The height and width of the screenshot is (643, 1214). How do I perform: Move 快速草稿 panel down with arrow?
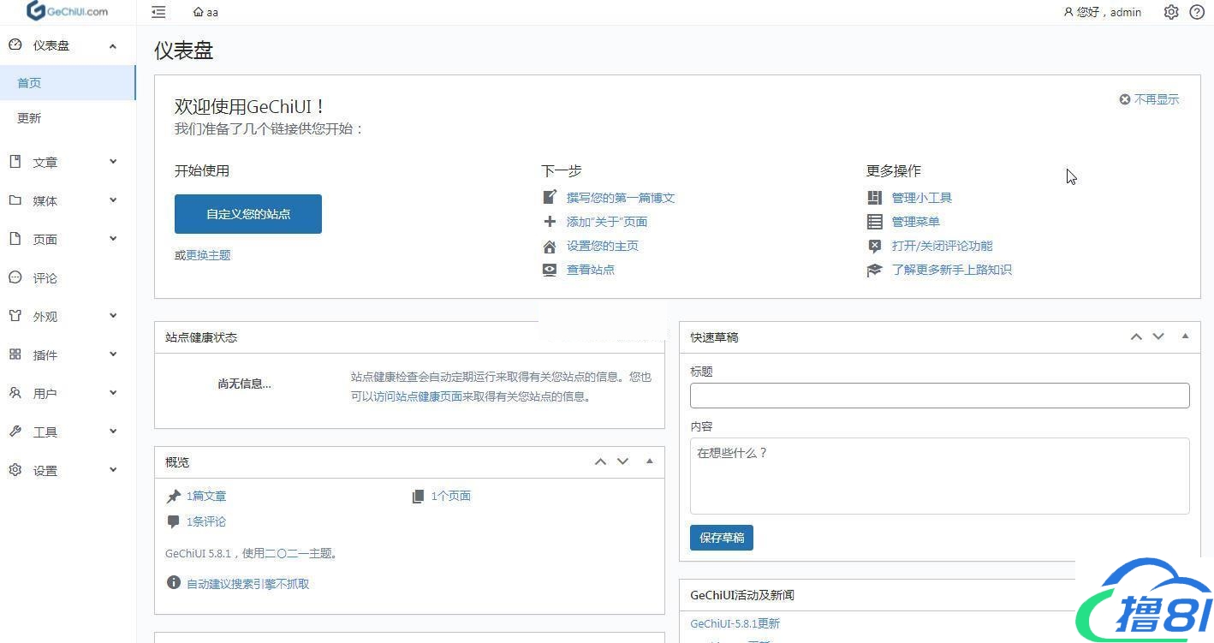tap(1158, 336)
